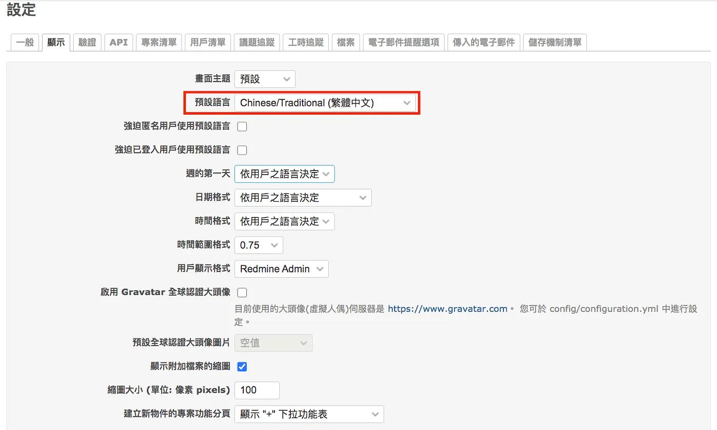Switch to 電子郵件提醒選項 tab
This screenshot has width=717, height=430.
(x=404, y=42)
